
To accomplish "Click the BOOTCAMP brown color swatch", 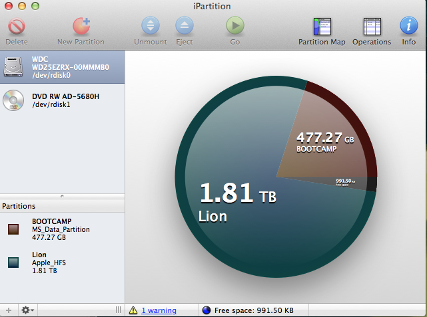I will [x=13, y=229].
